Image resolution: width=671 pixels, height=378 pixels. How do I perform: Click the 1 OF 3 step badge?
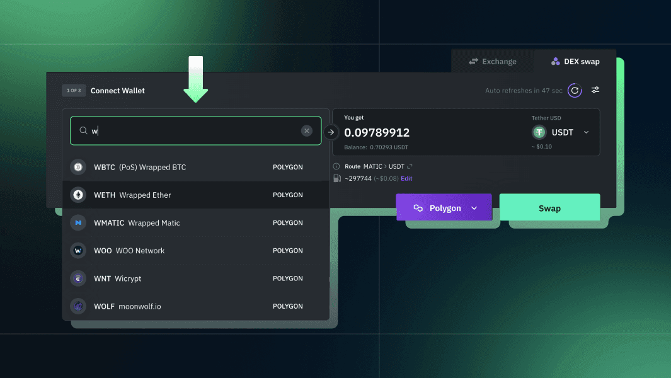point(74,90)
